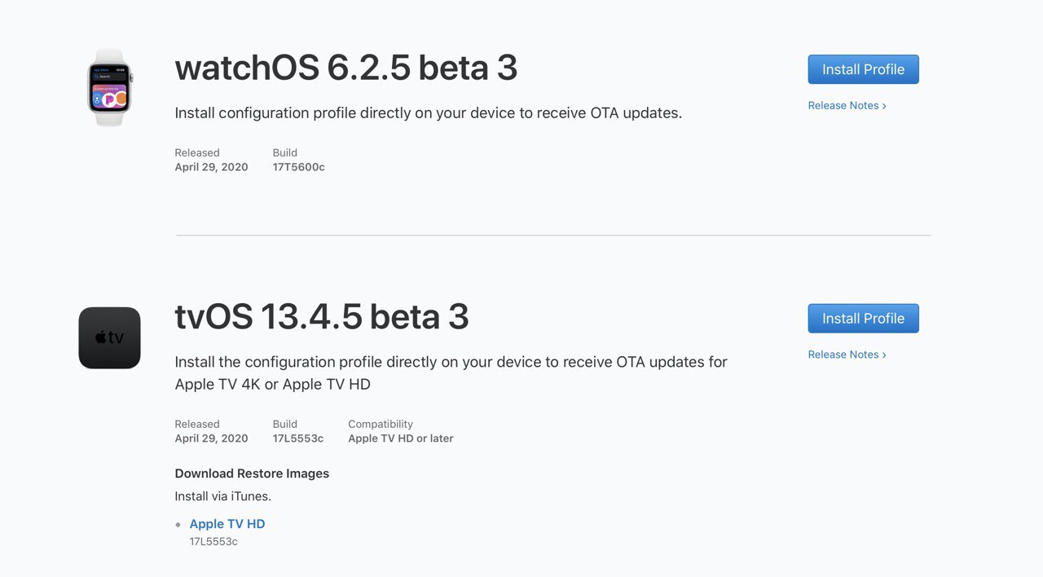Click the tvOS release date April 29, 2020
The width and height of the screenshot is (1043, 577).
(211, 438)
